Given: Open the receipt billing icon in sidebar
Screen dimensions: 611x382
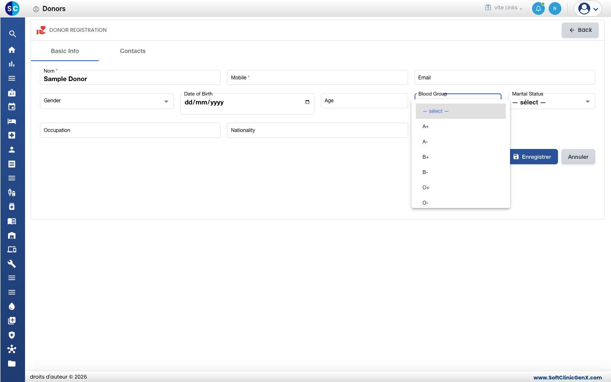Looking at the screenshot, I should tap(12, 164).
